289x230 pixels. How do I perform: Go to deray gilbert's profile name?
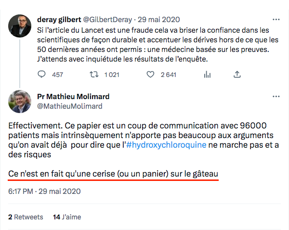[60, 20]
